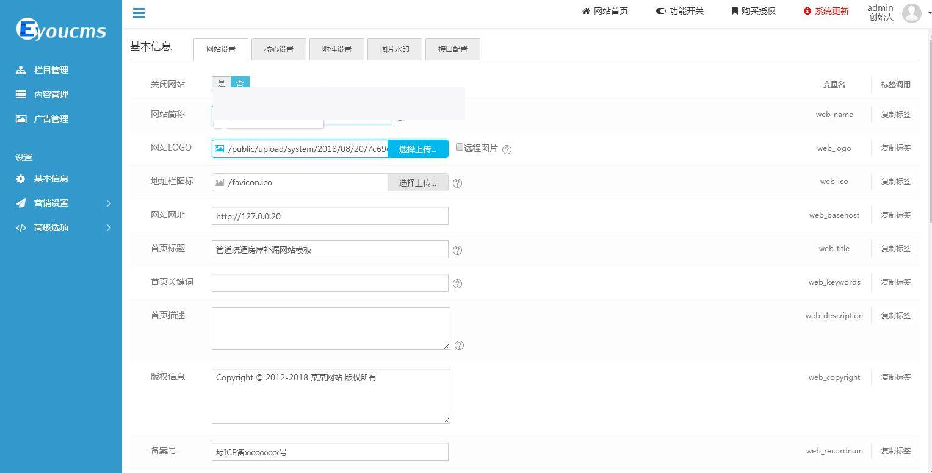The width and height of the screenshot is (932, 473).
Task: Expand the 高级选项 submenu
Action: pos(61,227)
